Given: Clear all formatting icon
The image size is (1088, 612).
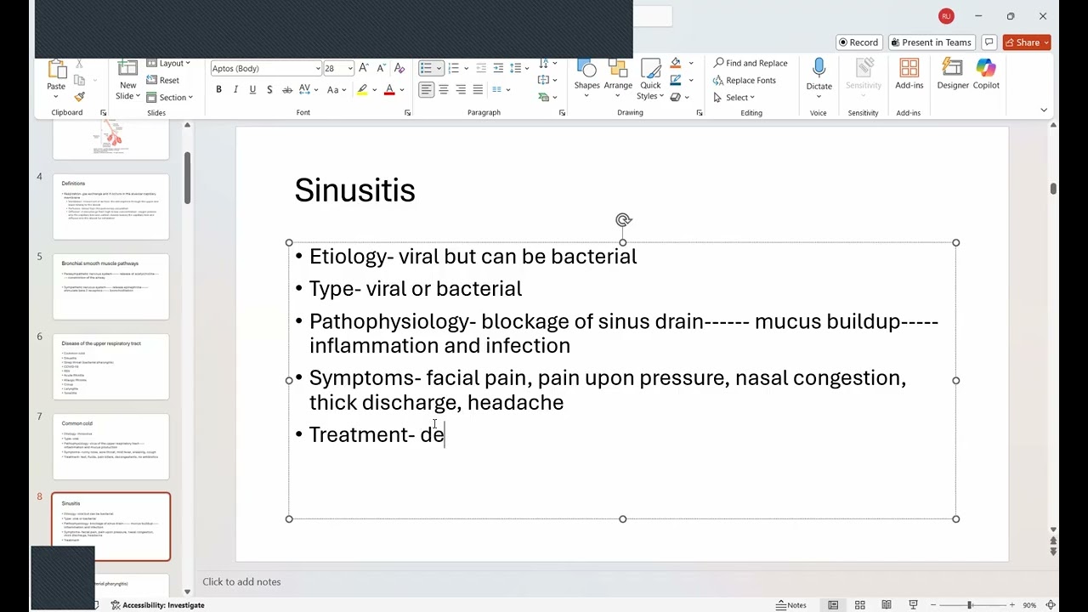Looking at the screenshot, I should tap(399, 68).
